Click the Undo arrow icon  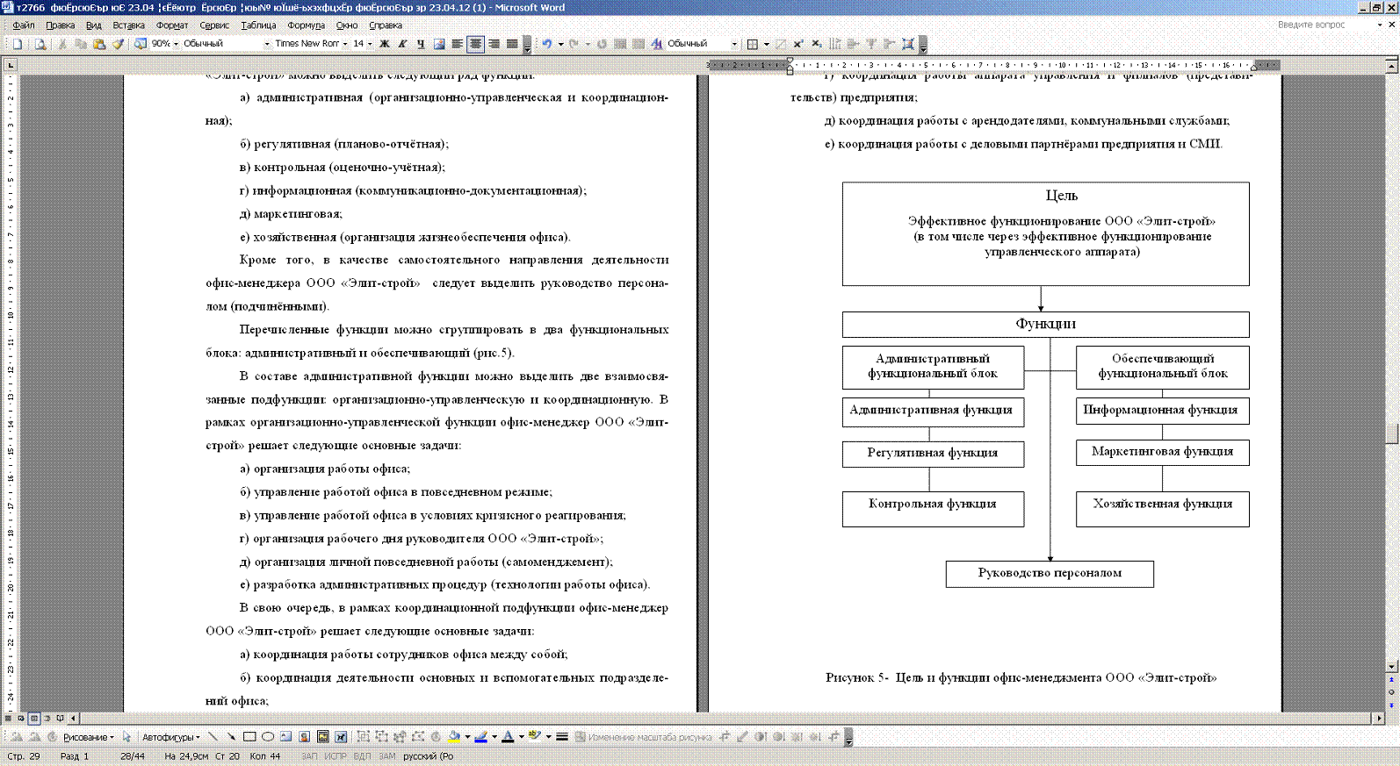tap(546, 44)
